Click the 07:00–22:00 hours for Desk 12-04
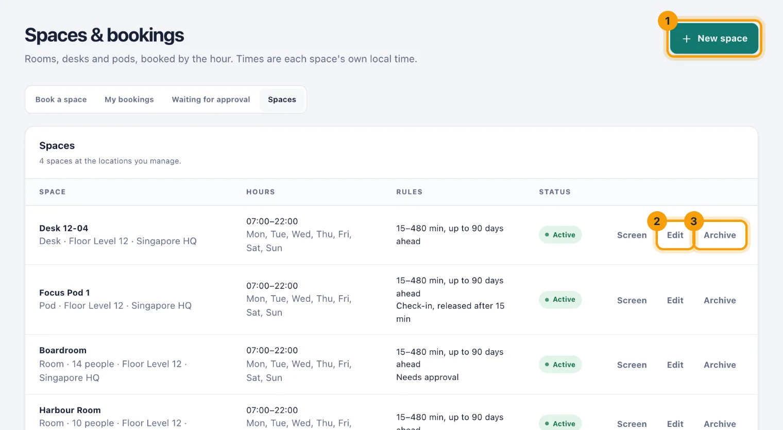The height and width of the screenshot is (430, 783). click(272, 221)
